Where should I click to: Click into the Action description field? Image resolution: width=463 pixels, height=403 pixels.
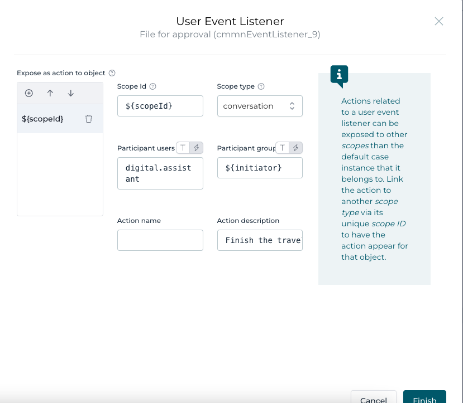[x=260, y=240]
